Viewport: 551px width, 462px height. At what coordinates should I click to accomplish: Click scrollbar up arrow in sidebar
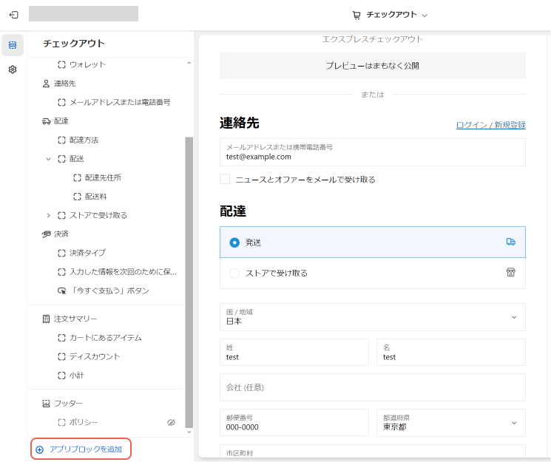tap(189, 63)
